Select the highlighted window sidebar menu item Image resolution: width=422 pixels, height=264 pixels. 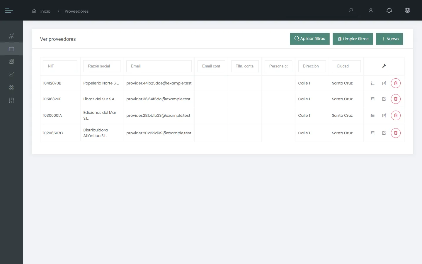coord(11,49)
